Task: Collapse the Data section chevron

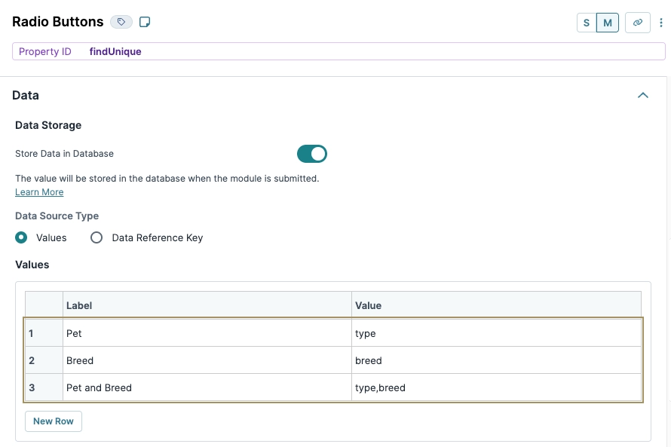Action: click(643, 95)
